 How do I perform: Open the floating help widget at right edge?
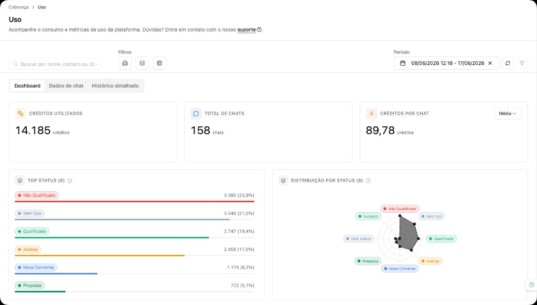tap(532, 285)
